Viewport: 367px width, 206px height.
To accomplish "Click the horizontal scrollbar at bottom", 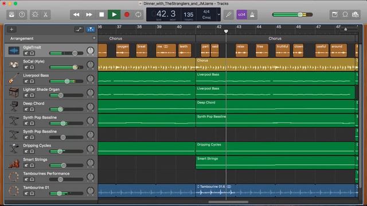I will pos(228,202).
